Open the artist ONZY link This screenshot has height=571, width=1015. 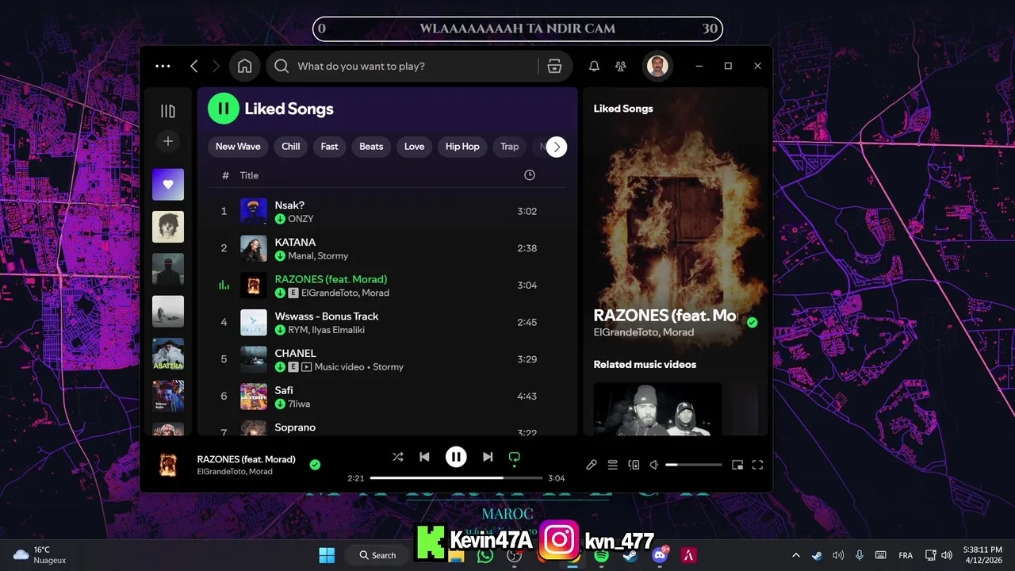click(301, 219)
